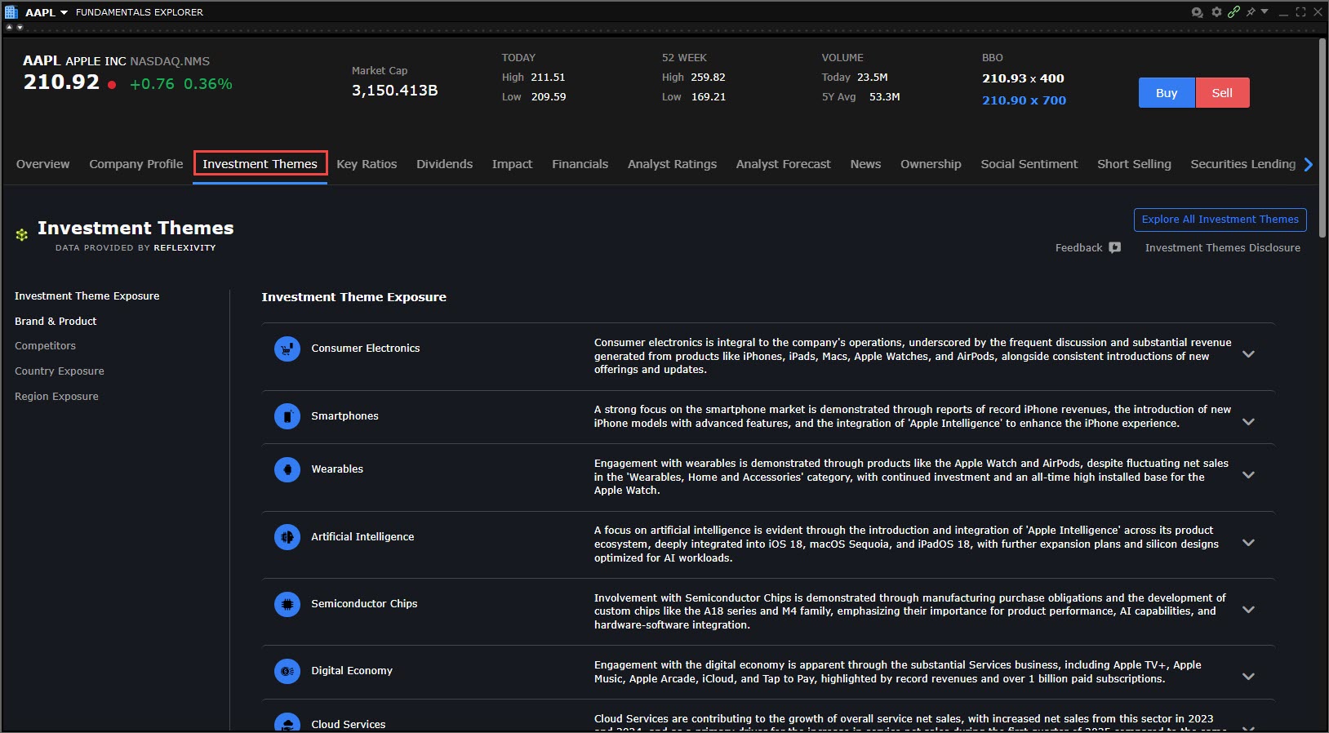Click the Wearables theme name
Viewport: 1329px width, 733px height.
click(x=337, y=469)
